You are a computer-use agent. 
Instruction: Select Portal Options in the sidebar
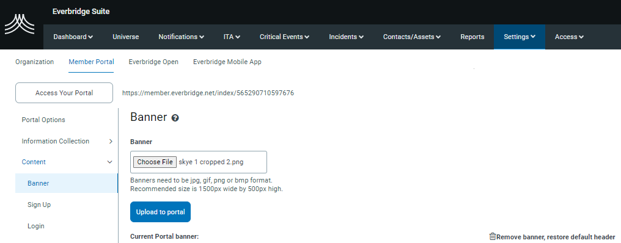click(43, 120)
